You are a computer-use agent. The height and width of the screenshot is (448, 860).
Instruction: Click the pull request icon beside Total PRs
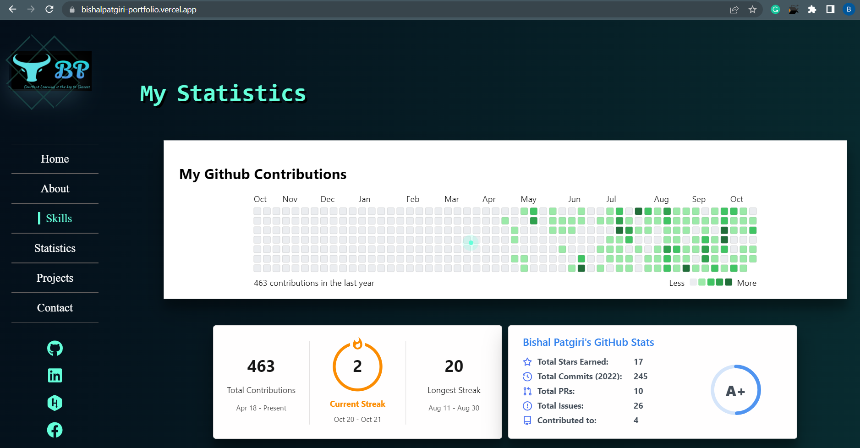527,391
